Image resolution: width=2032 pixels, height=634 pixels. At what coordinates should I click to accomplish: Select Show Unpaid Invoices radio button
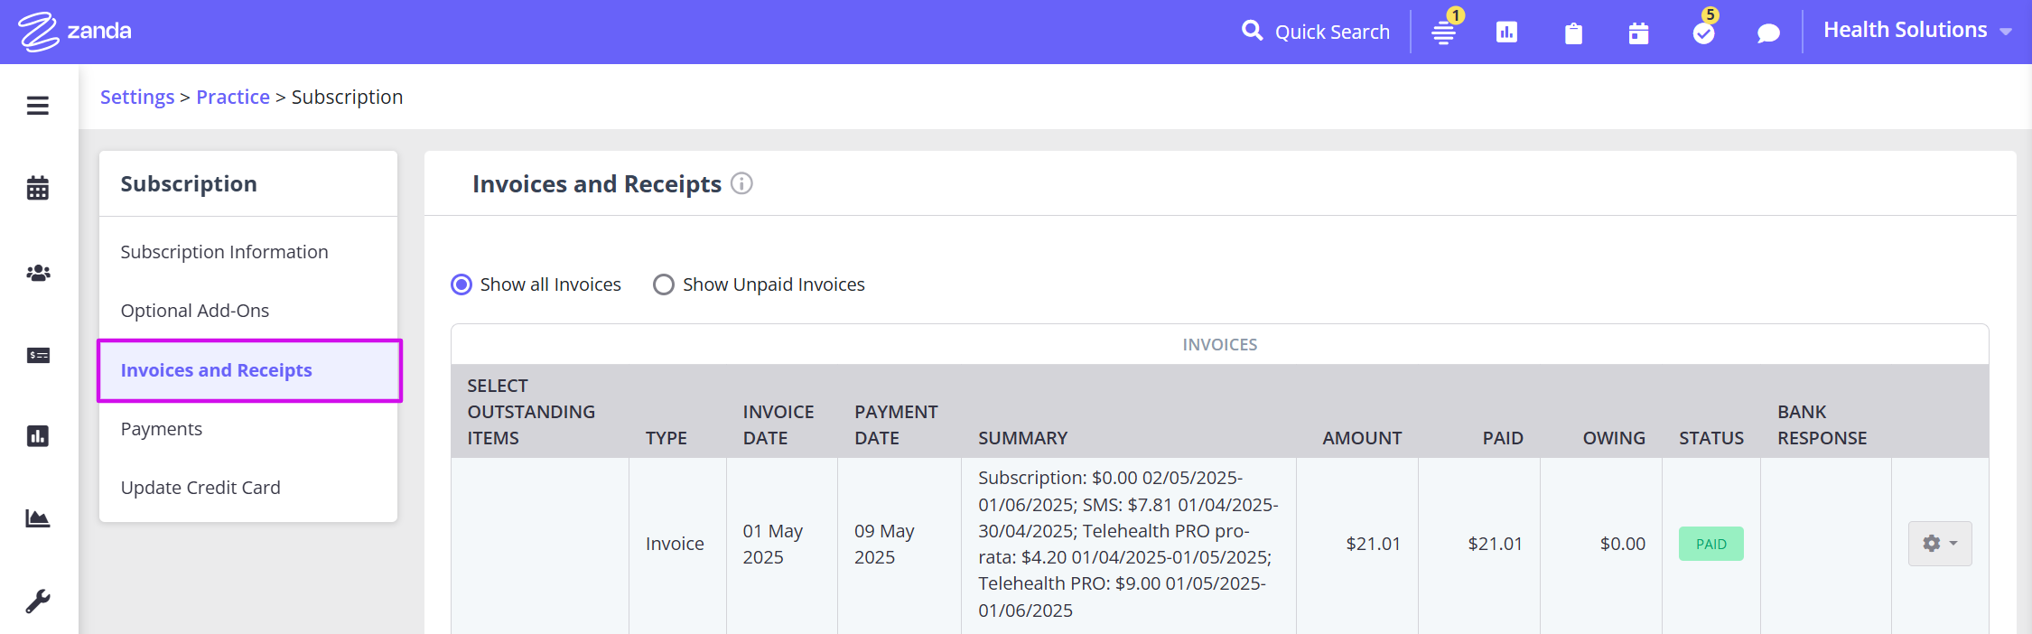(664, 284)
